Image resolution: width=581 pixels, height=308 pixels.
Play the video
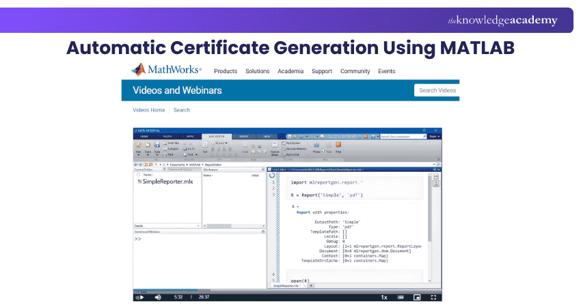tap(142, 297)
